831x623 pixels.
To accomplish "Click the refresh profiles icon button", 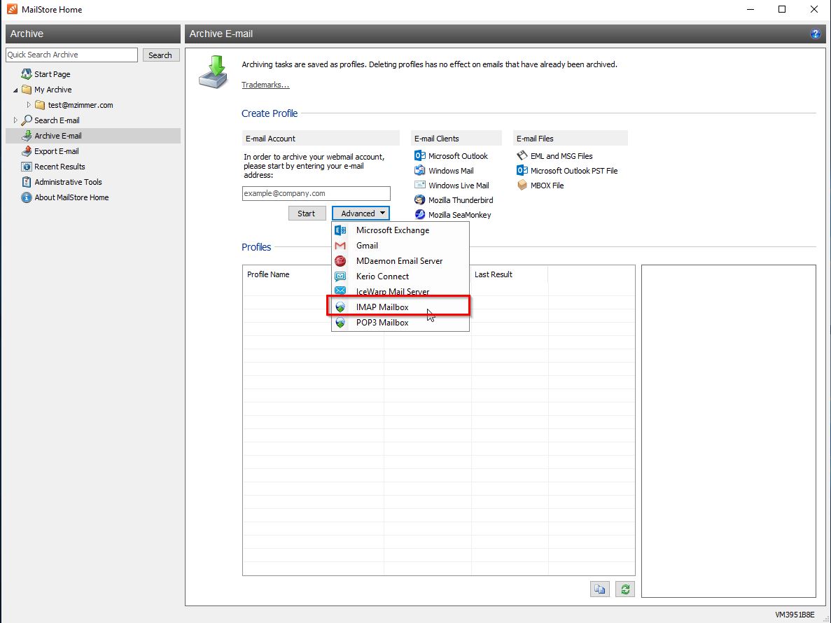I will click(x=624, y=589).
